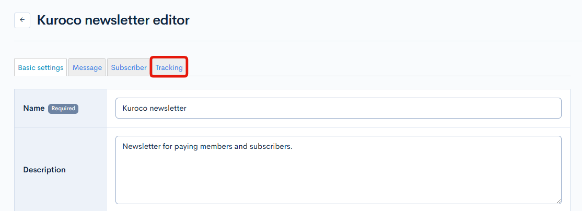
Task: Select the Subscriber tab
Action: [x=129, y=67]
